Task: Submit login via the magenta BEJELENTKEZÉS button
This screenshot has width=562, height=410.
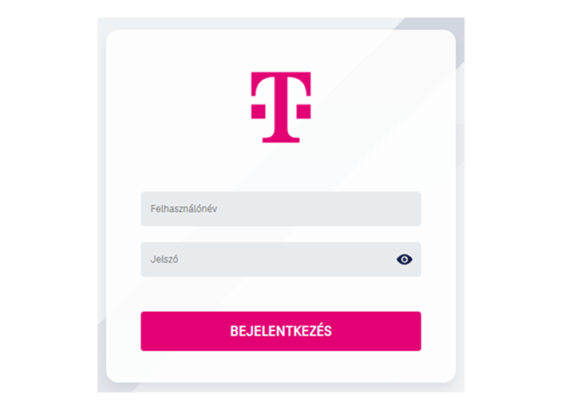Action: click(x=281, y=331)
